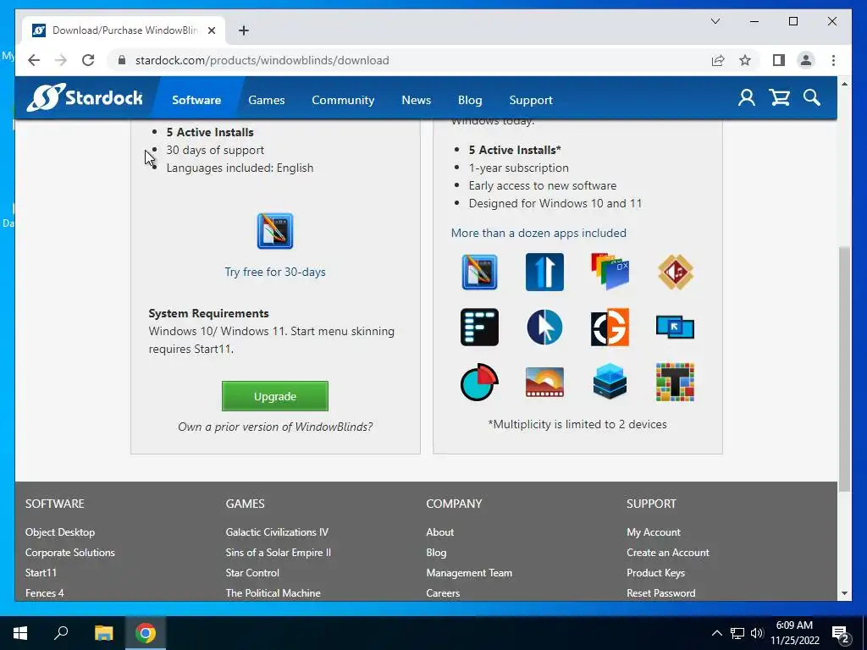Open the volume speaker tray icon
Screen dimensions: 867x650
757,633
